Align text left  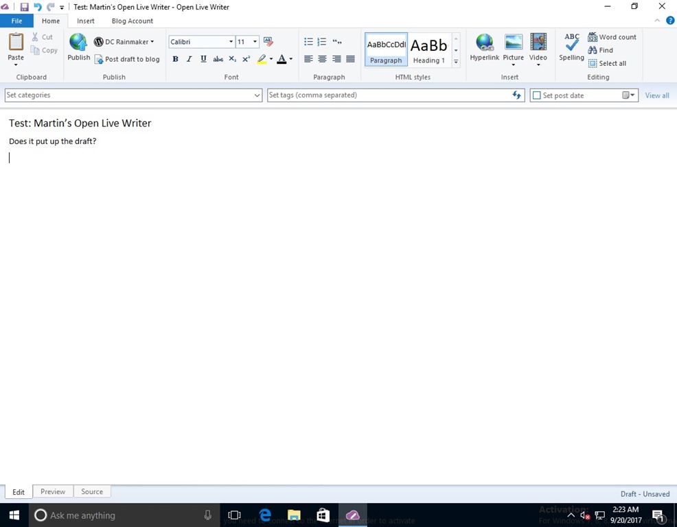[x=308, y=59]
